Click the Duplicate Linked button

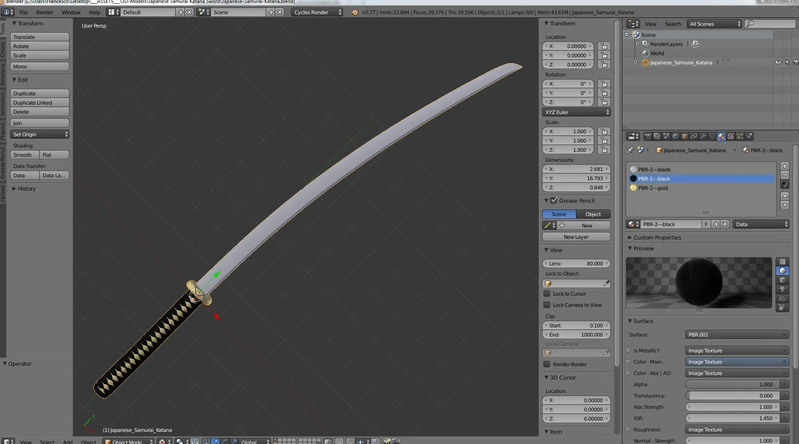40,102
